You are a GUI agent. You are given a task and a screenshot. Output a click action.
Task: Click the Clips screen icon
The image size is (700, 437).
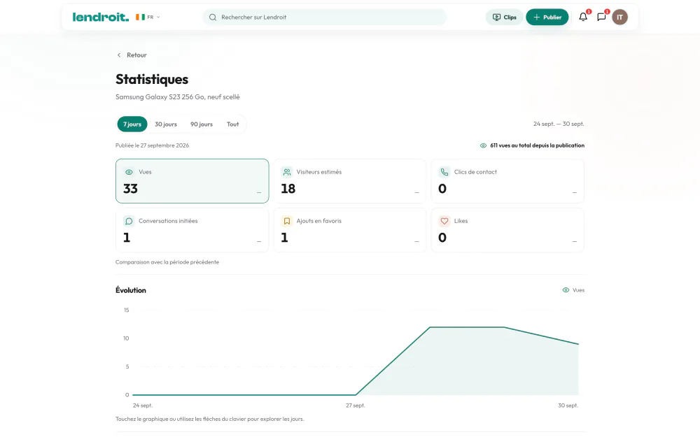(x=496, y=17)
